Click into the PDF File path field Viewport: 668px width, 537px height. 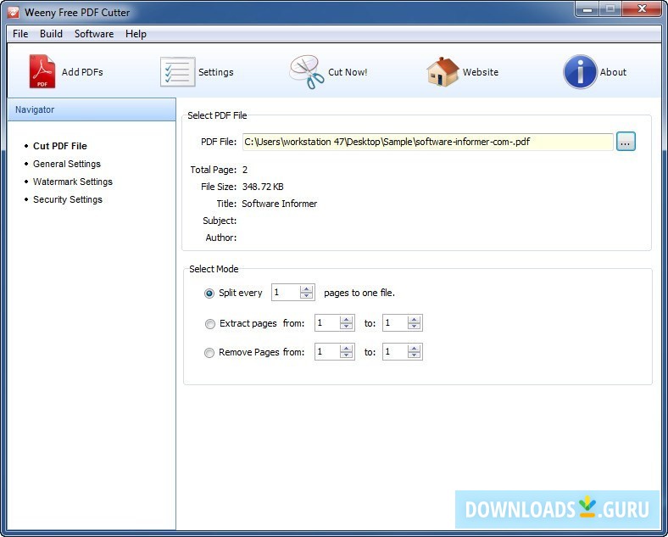pyautogui.click(x=428, y=142)
